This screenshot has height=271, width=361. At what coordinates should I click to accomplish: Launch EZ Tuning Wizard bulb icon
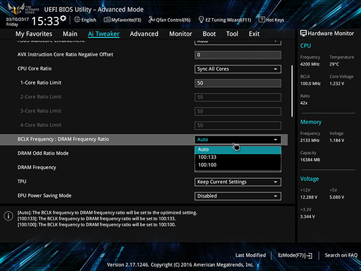click(201, 20)
